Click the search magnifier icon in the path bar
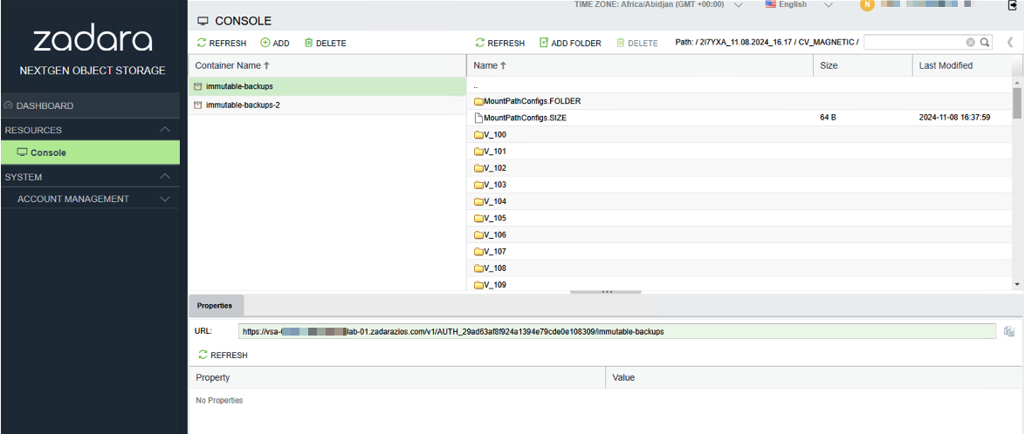Image resolution: width=1025 pixels, height=434 pixels. click(x=984, y=43)
